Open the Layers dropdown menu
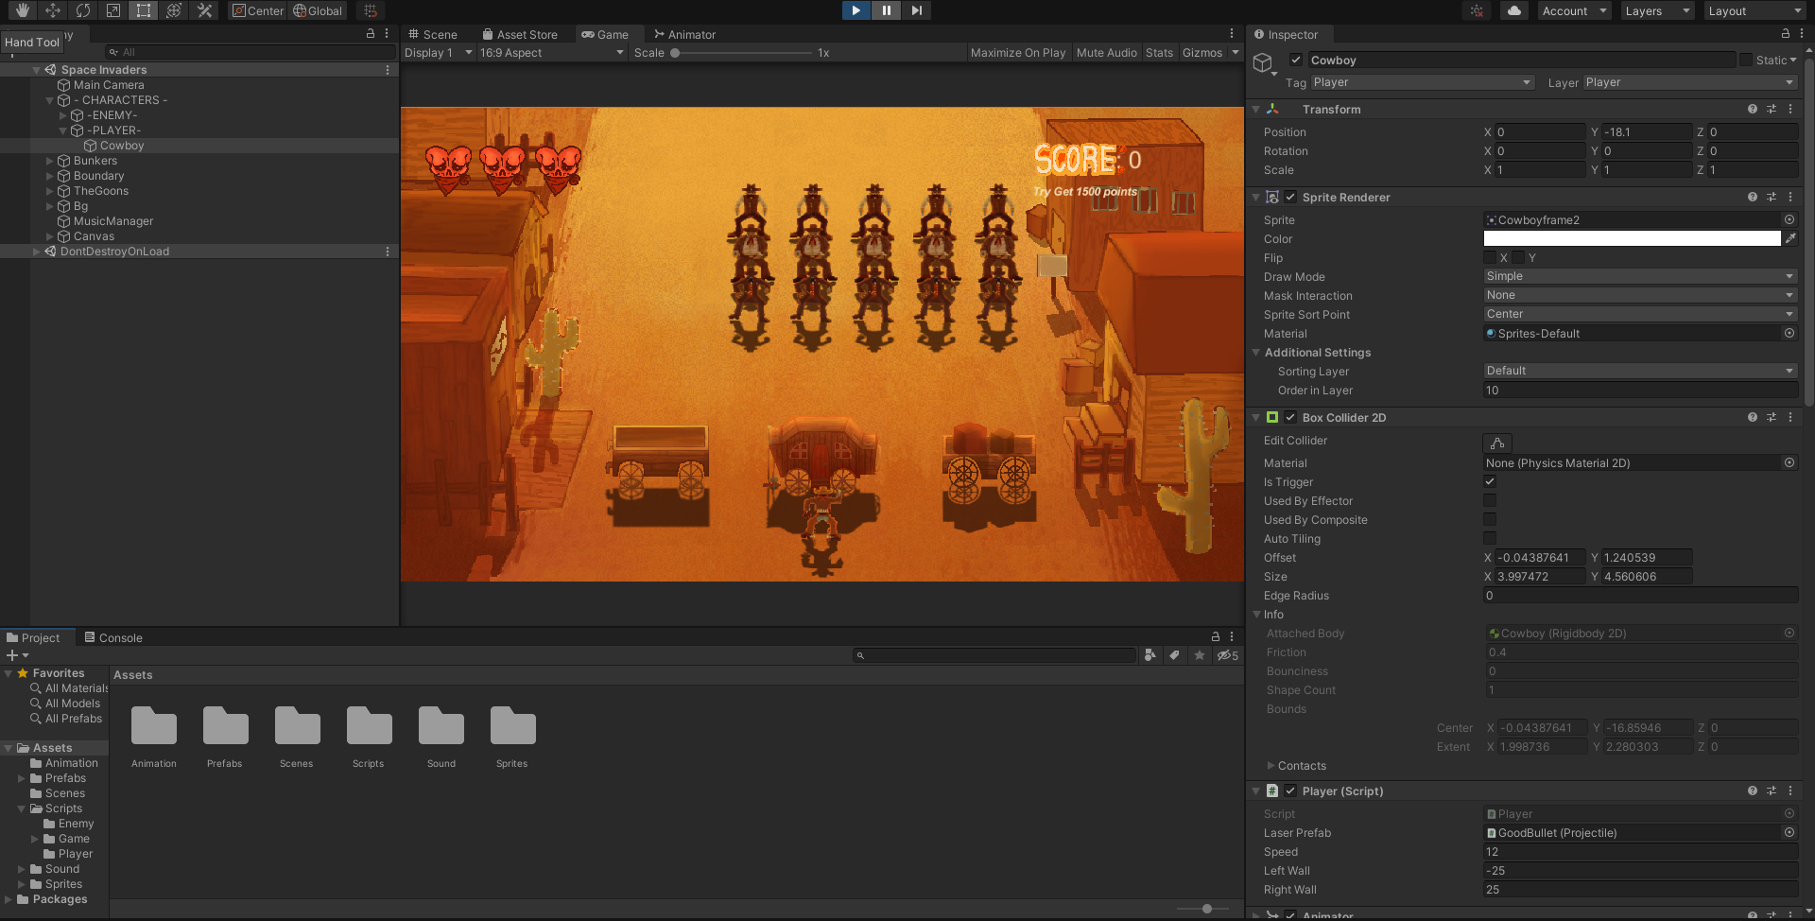 1656,10
